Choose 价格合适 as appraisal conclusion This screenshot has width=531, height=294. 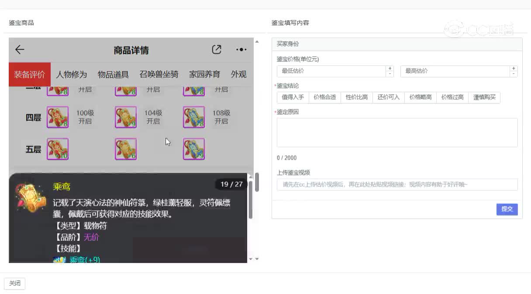click(x=324, y=97)
